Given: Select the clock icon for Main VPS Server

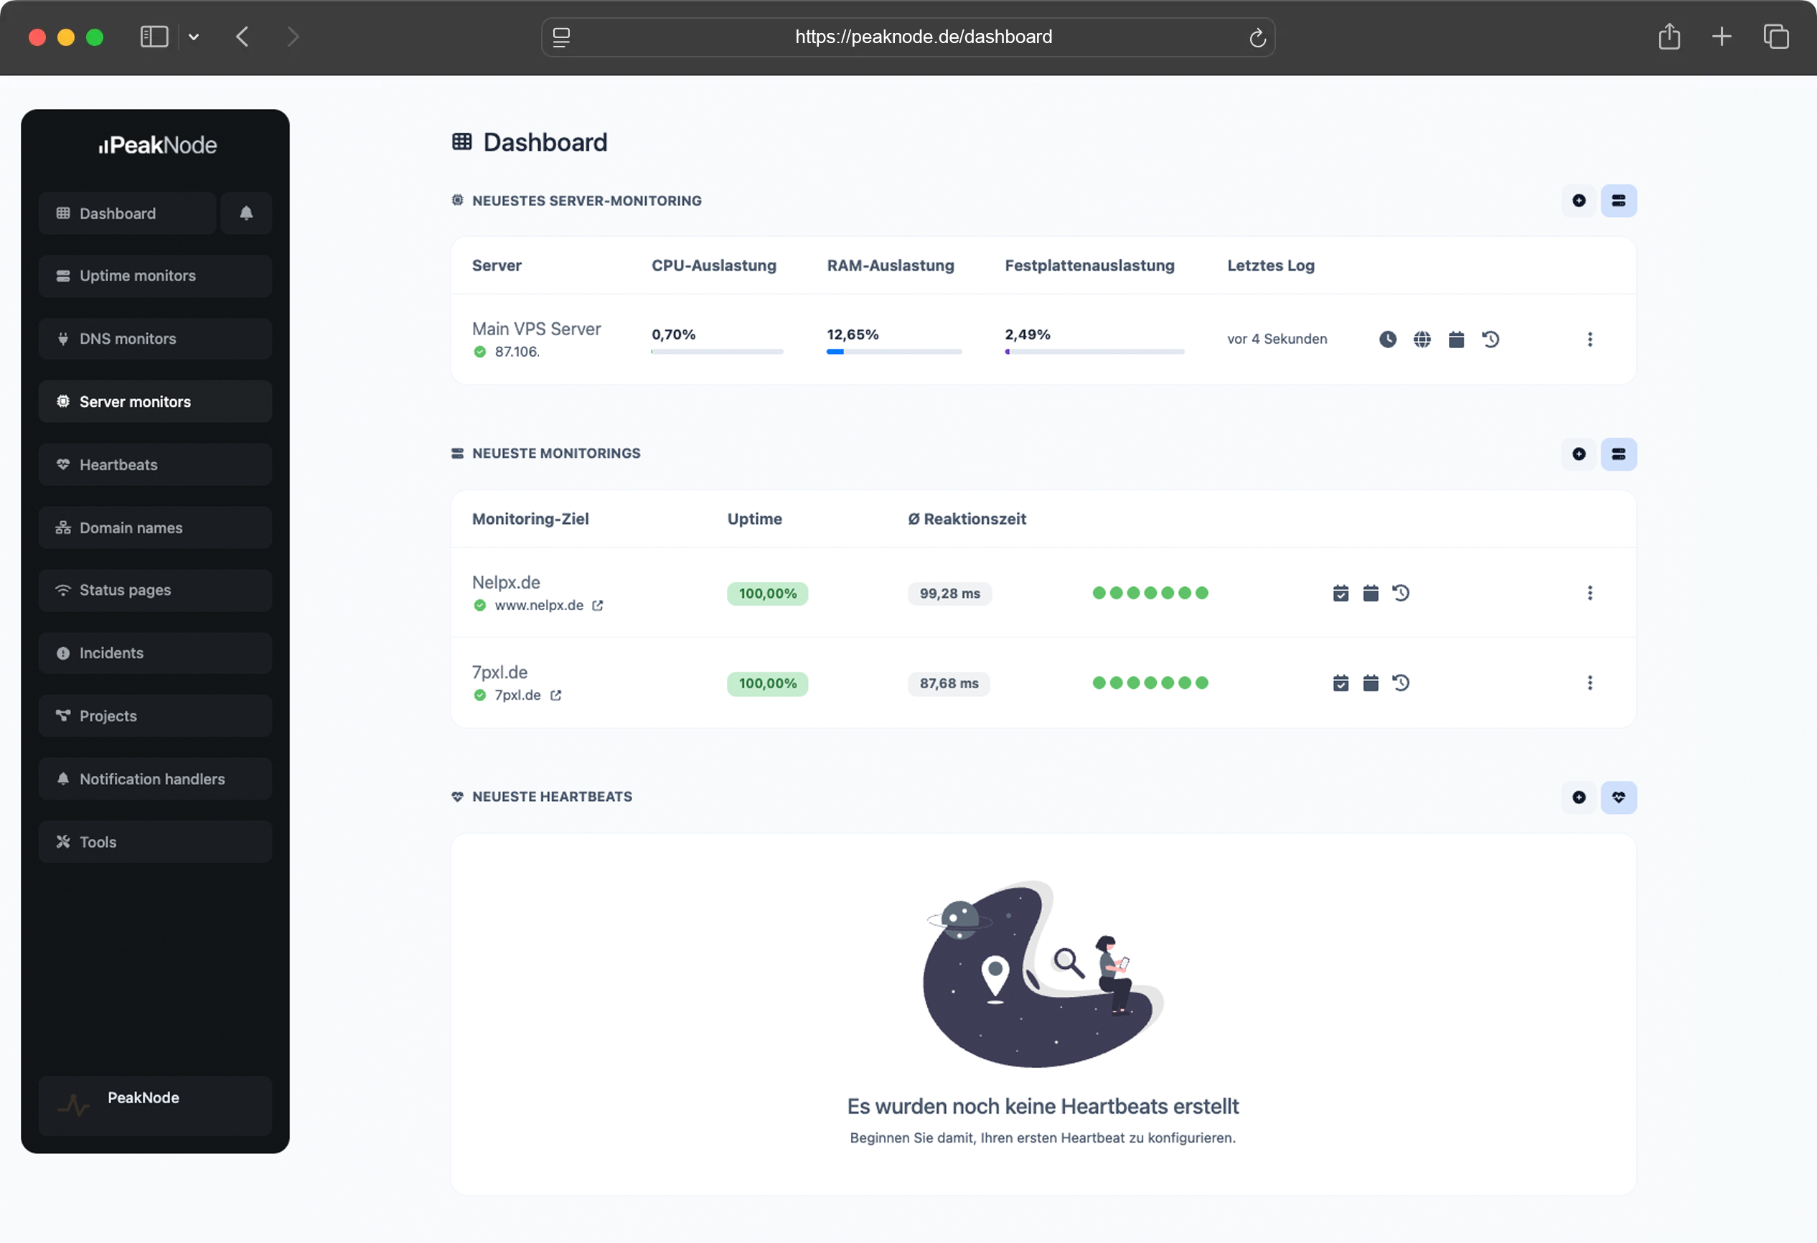Looking at the screenshot, I should pos(1388,339).
